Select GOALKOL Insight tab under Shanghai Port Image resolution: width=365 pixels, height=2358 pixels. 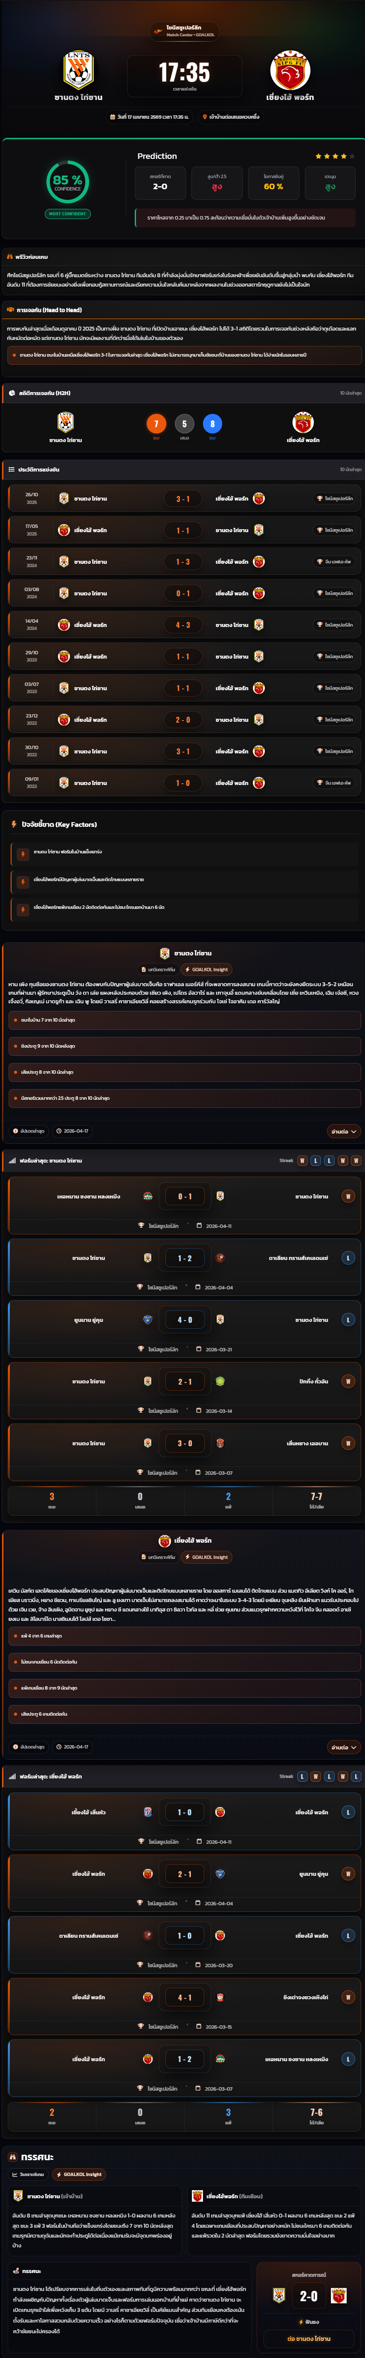(x=207, y=1557)
